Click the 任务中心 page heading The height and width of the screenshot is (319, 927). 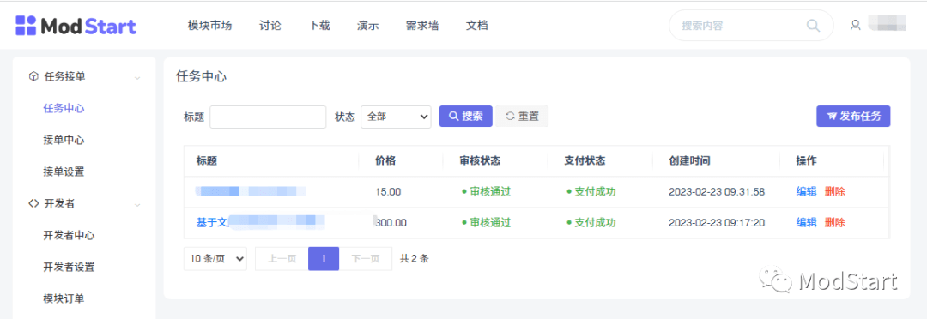[201, 76]
